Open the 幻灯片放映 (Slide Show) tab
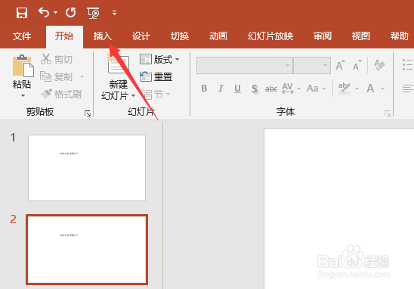Screen dimensions: 414x289 [270, 36]
